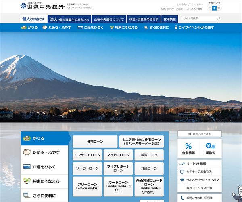
Task: Expand the かりる menu in blue navigation bar
Action: point(30,28)
